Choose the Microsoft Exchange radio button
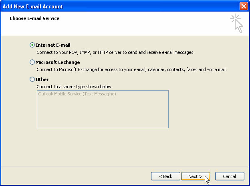 coord(32,62)
